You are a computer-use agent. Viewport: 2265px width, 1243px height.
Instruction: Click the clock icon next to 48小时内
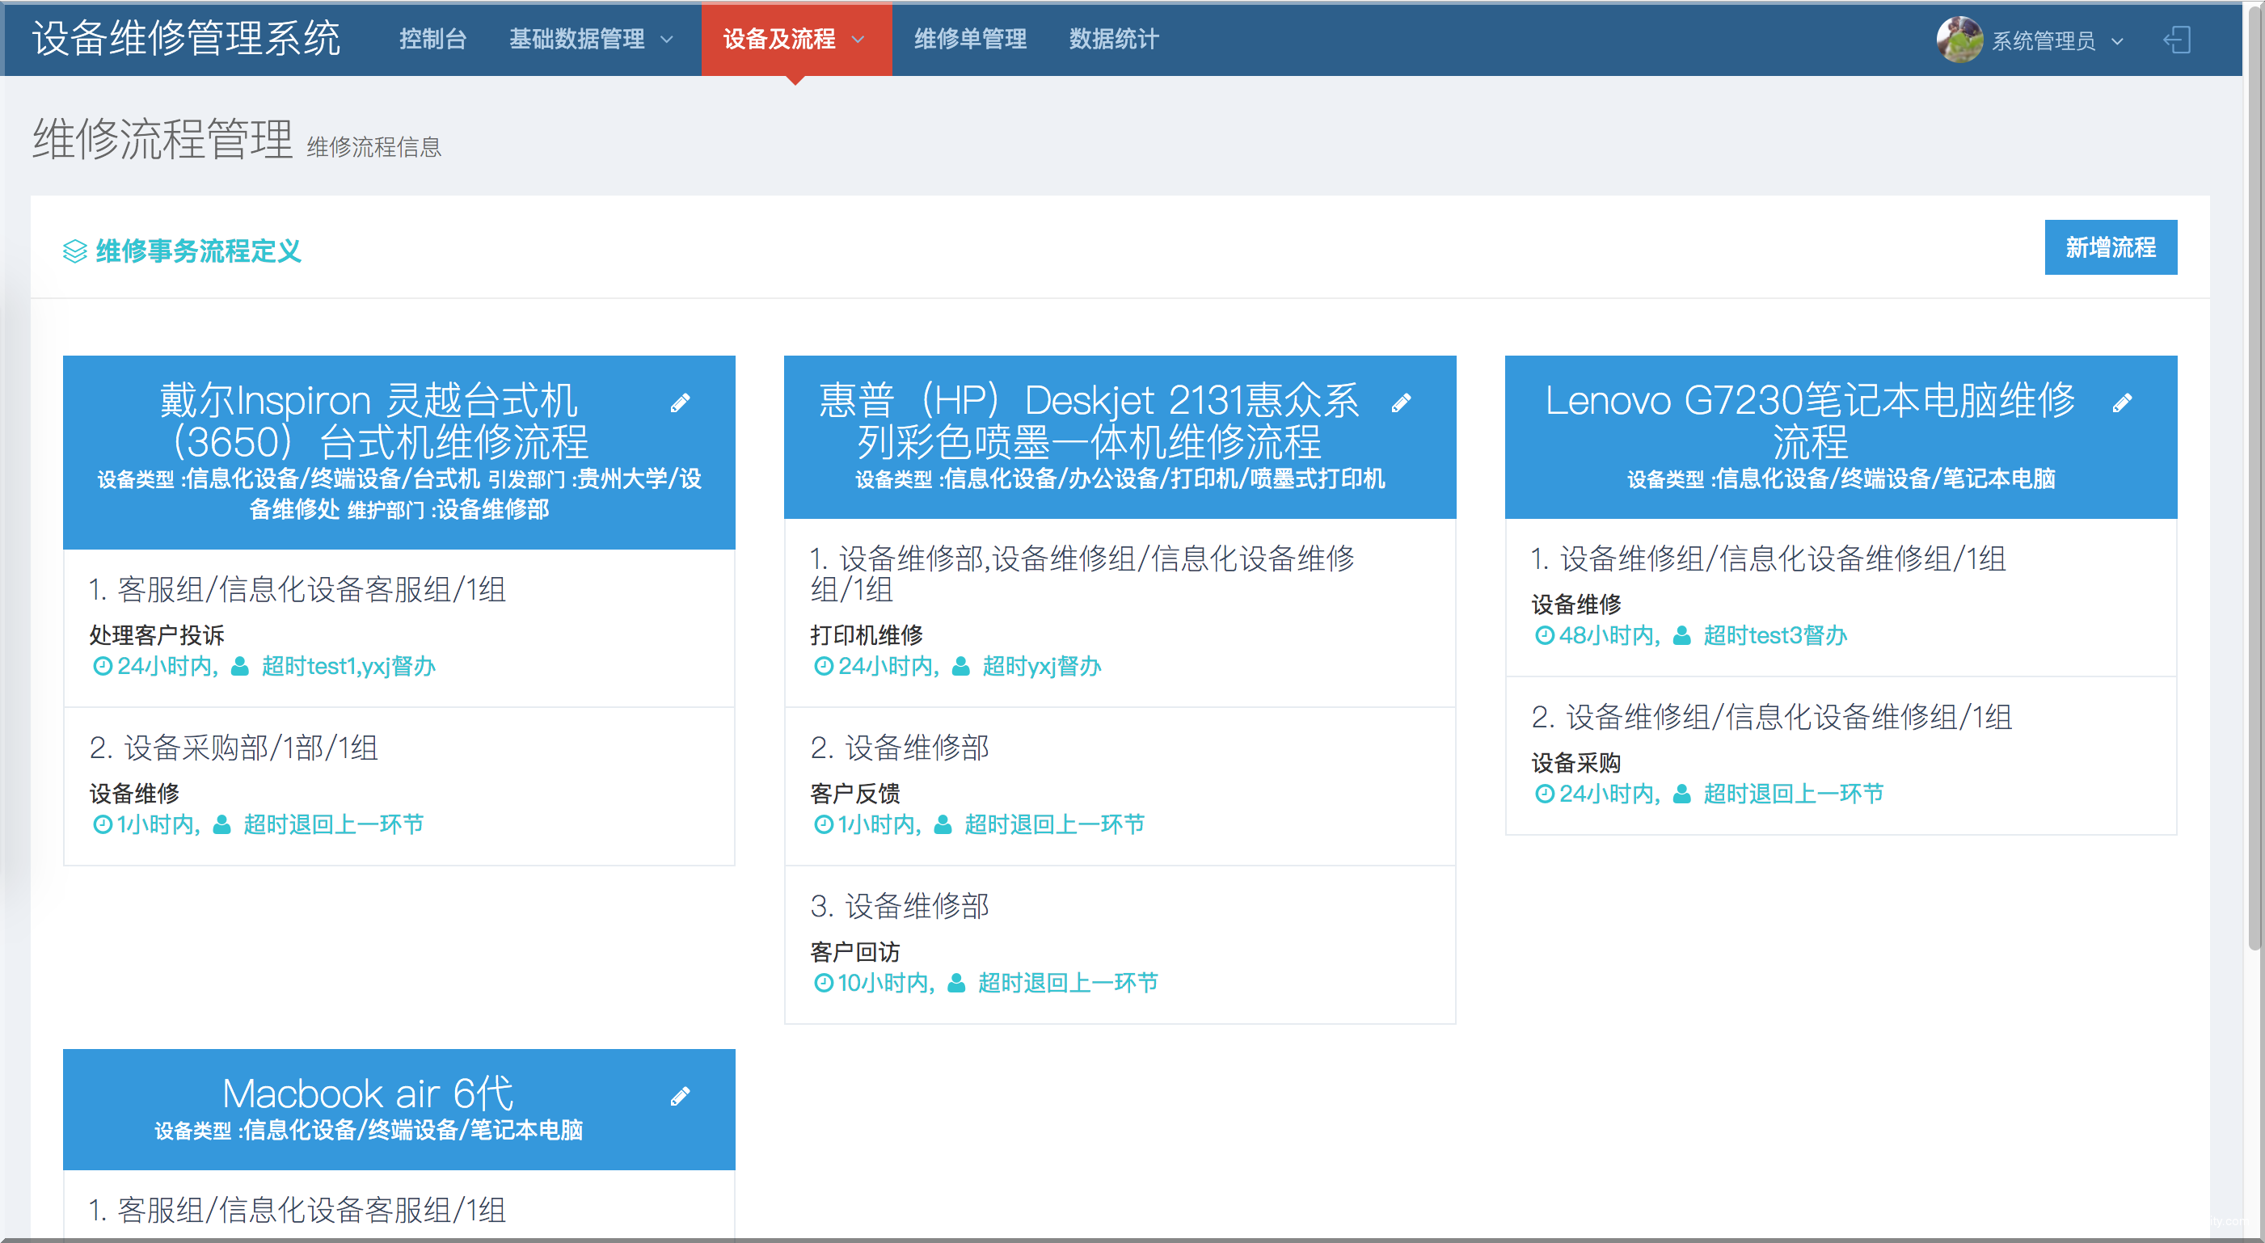point(1544,635)
